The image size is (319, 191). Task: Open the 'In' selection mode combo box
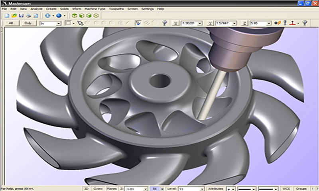coord(59,23)
